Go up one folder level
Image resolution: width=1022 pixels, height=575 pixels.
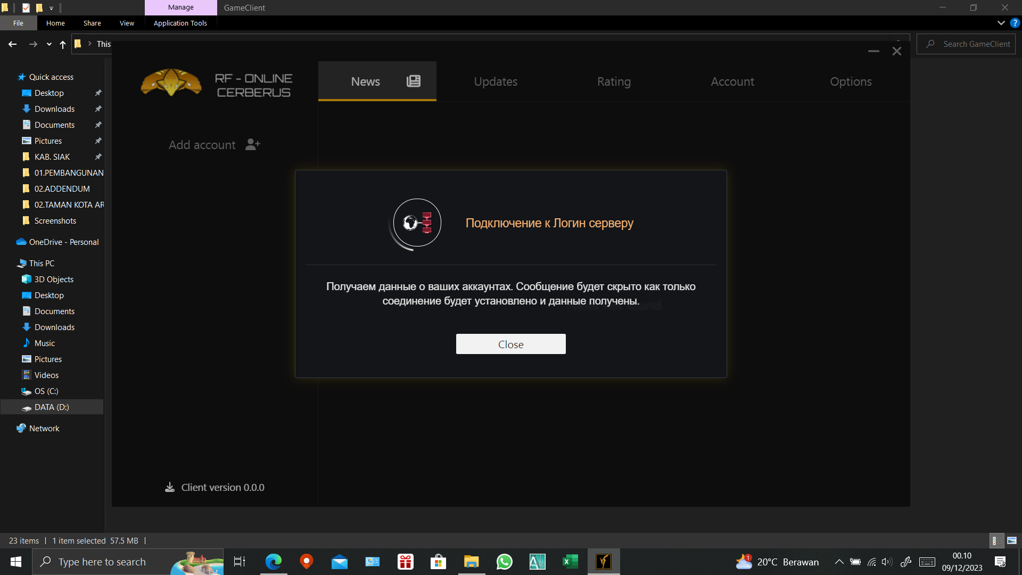(x=63, y=44)
